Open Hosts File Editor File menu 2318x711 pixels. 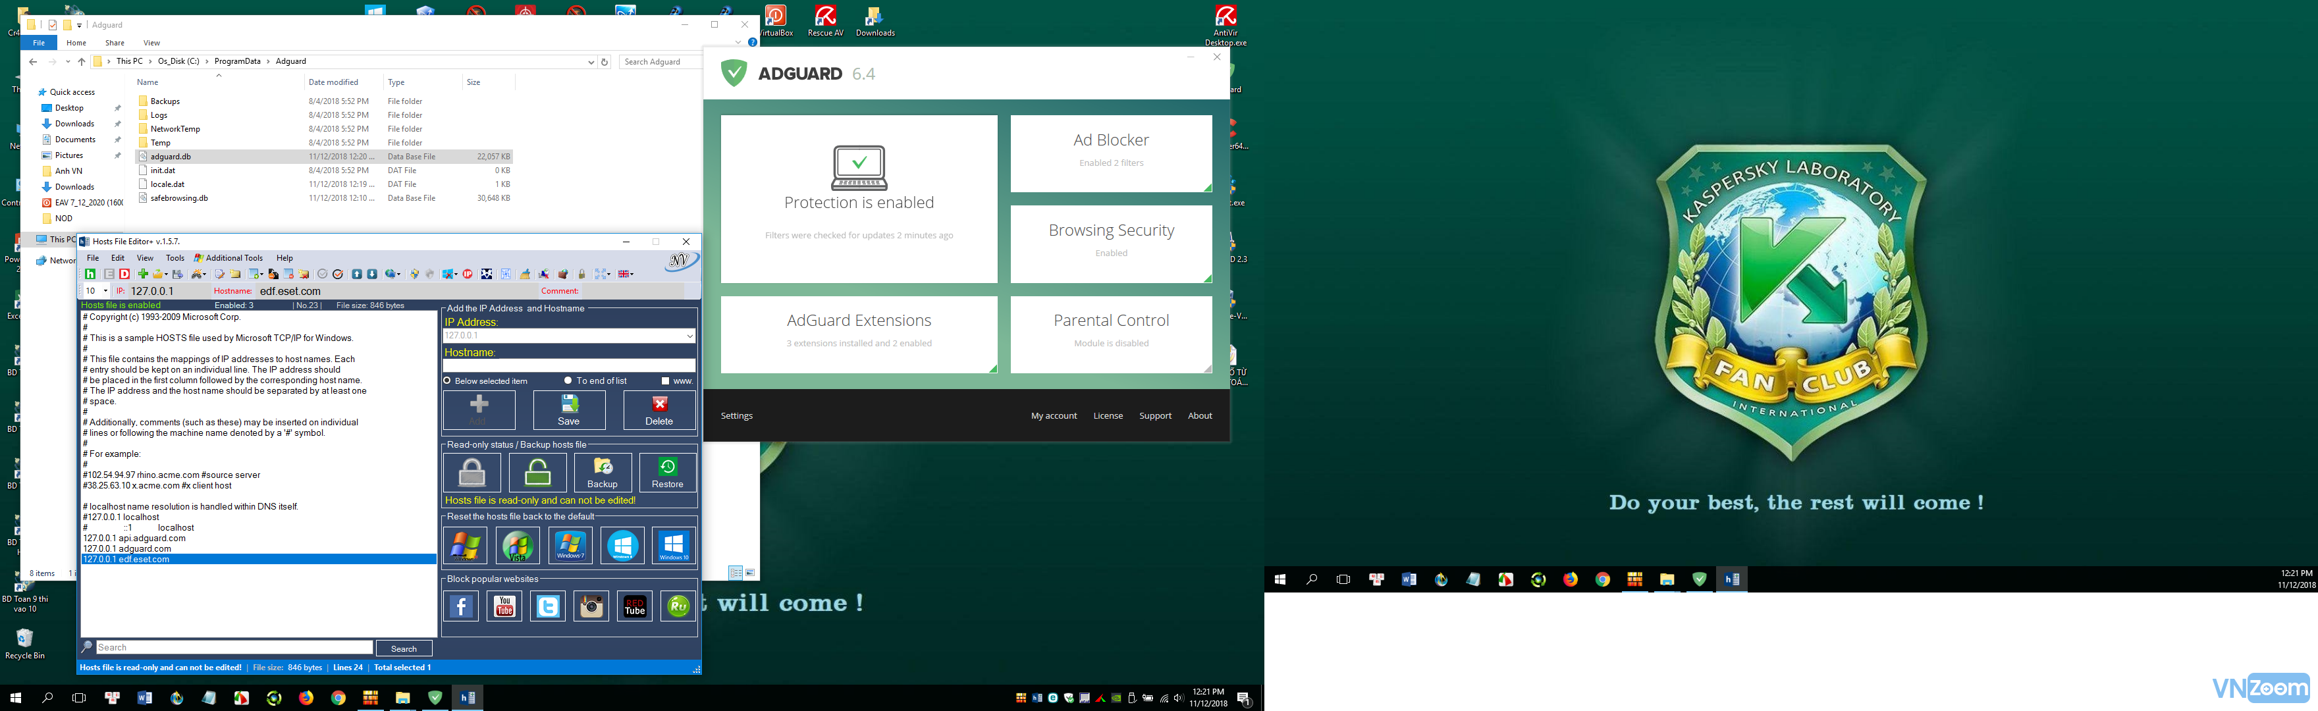tap(93, 258)
